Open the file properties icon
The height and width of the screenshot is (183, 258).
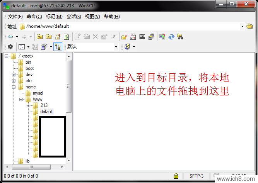(104, 37)
